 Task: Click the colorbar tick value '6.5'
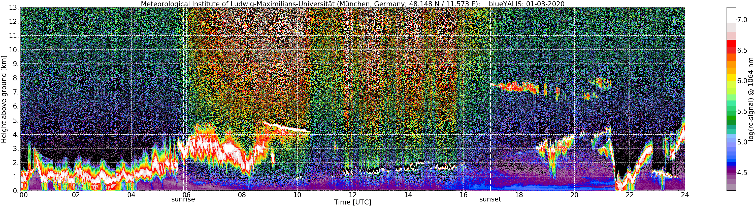coord(742,50)
